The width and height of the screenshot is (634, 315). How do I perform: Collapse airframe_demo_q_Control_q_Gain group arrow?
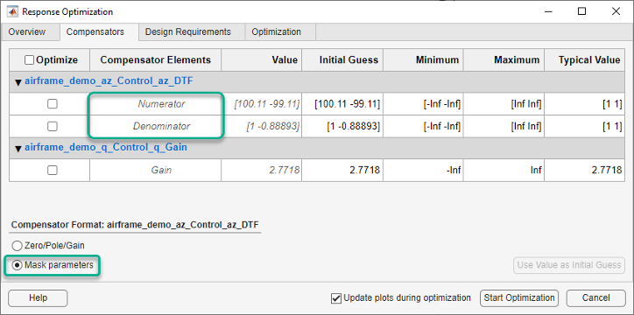tap(18, 149)
